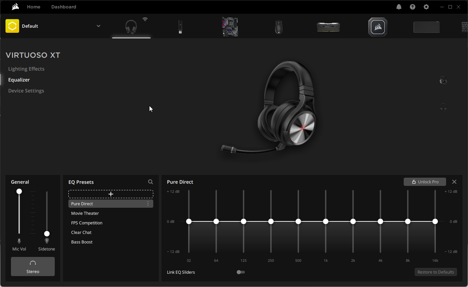468x287 pixels.
Task: Select the RAM memory device icon
Action: tap(328, 27)
